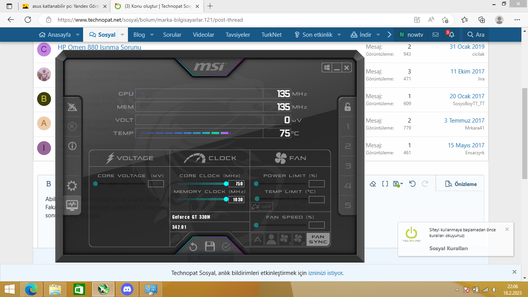This screenshot has width=528, height=297.
Task: Open Technopat inbox envelope icon
Action: [436, 34]
